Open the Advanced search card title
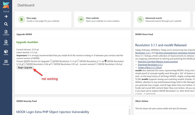195x115 pixels. [x=153, y=18]
